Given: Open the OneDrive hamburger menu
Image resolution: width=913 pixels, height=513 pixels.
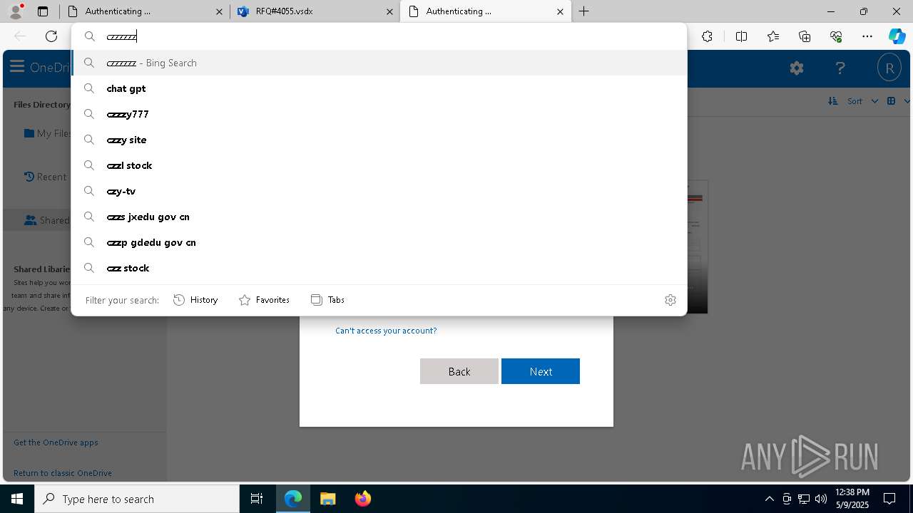Looking at the screenshot, I should point(17,67).
